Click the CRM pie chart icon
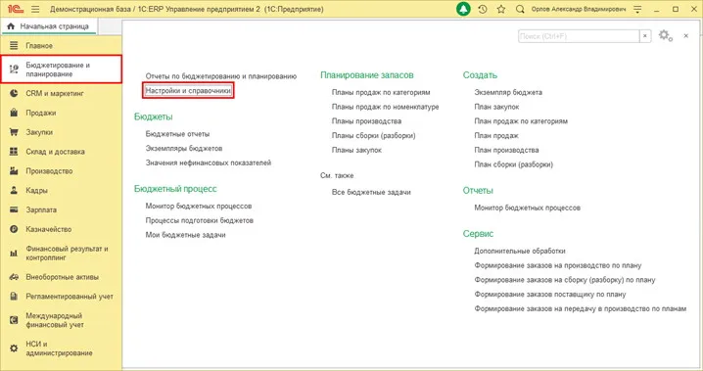 point(14,93)
